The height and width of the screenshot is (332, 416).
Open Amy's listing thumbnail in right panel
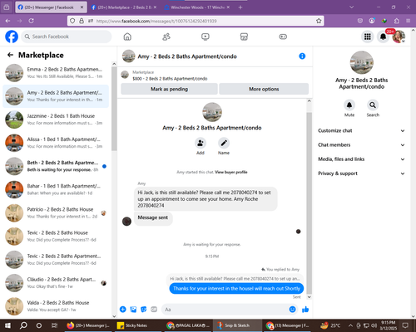362,62
